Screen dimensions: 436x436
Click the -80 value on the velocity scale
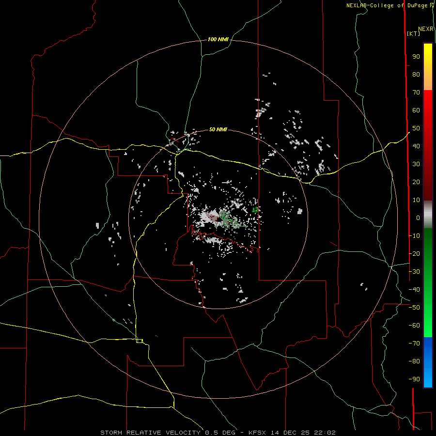pos(414,361)
